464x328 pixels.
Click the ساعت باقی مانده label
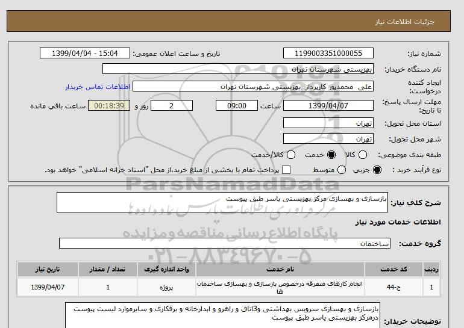(x=58, y=106)
